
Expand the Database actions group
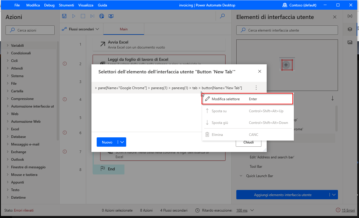[x=8, y=137]
